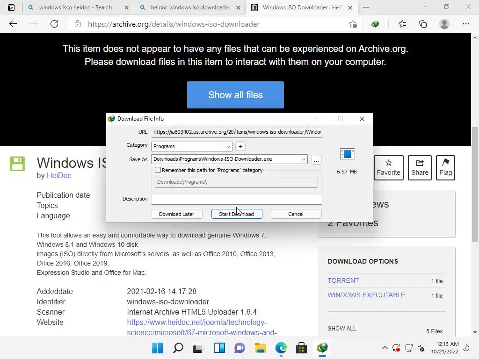The height and width of the screenshot is (359, 479).
Task: Show hidden tray icons chevron
Action: [385, 348]
